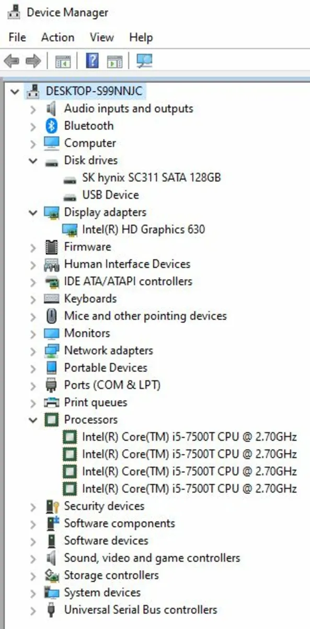This screenshot has width=310, height=629.
Task: Click Scan for hardware changes icon
Action: (144, 61)
